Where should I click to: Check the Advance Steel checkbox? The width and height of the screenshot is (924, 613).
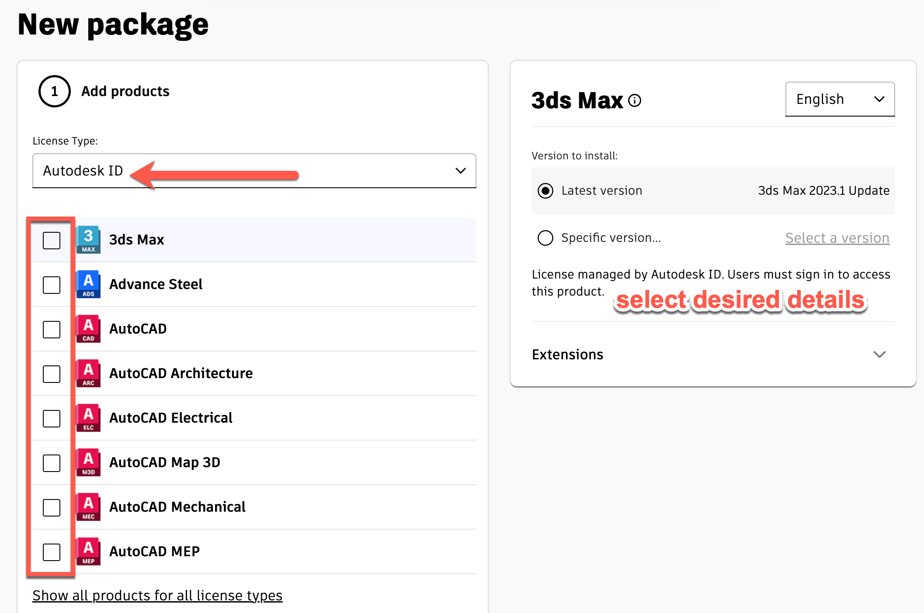pyautogui.click(x=52, y=285)
